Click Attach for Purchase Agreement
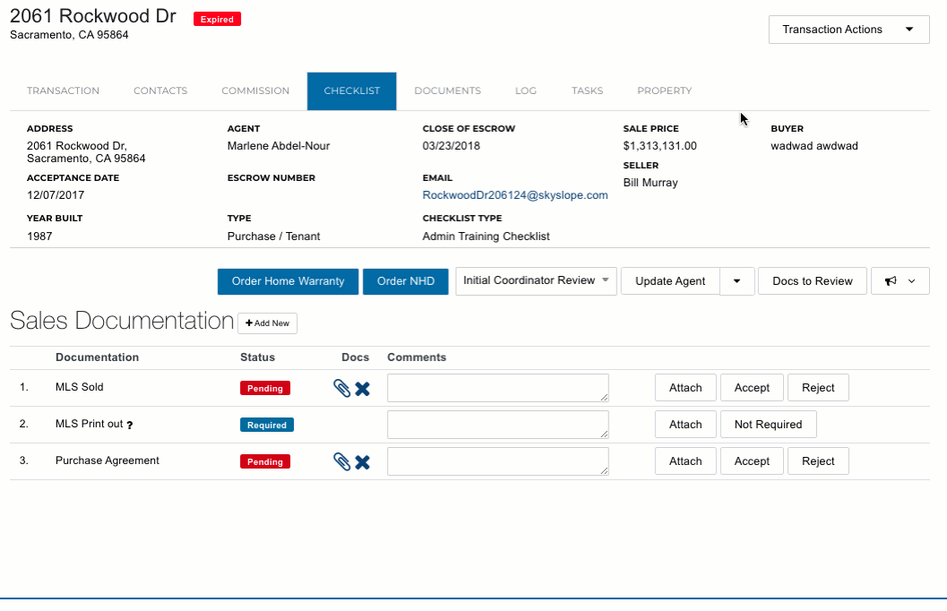This screenshot has height=611, width=947. tap(685, 461)
